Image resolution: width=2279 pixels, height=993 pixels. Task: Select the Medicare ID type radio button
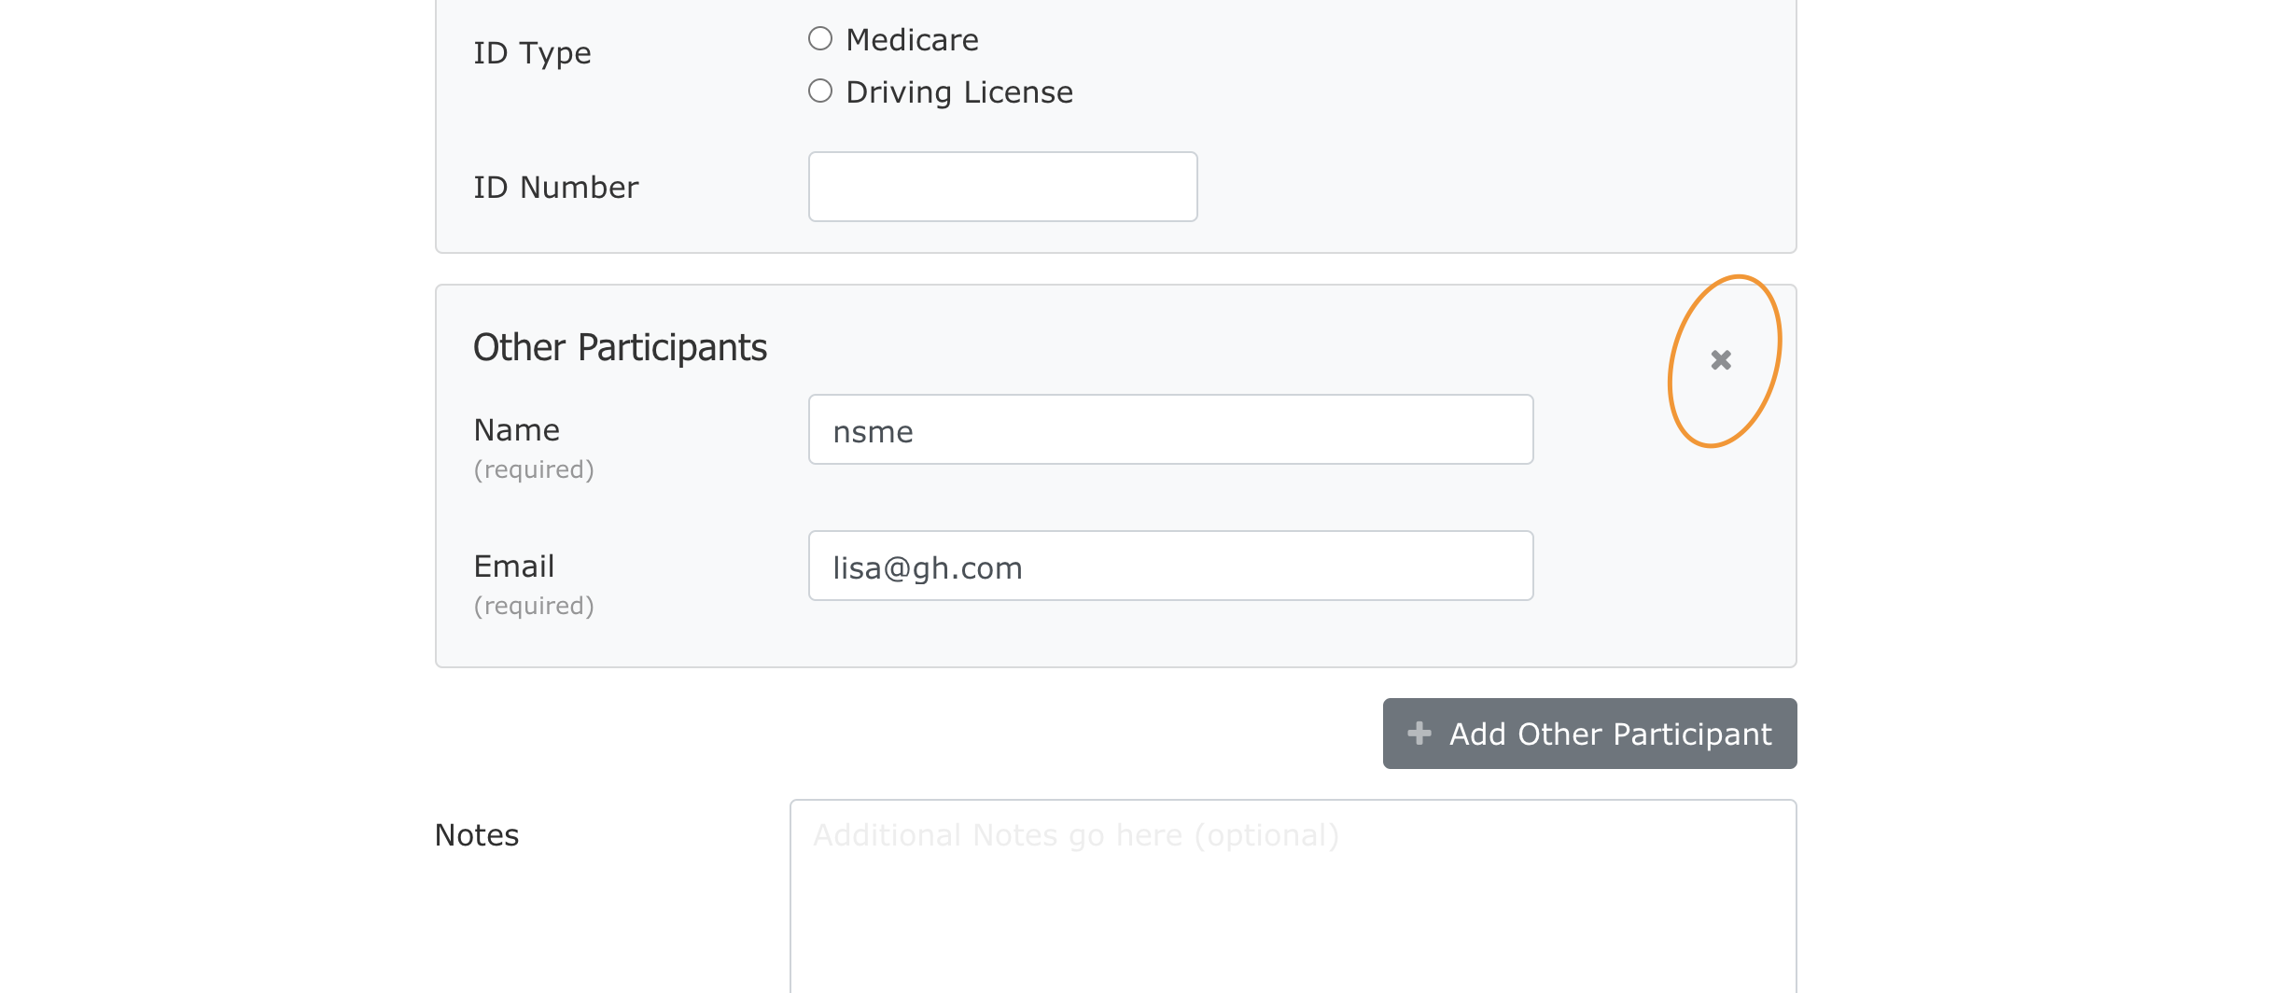pyautogui.click(x=820, y=39)
